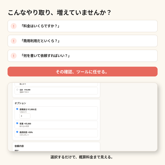Uncheck the 表情差分 checkbox
This screenshot has height=165, width=165.
click(17, 109)
